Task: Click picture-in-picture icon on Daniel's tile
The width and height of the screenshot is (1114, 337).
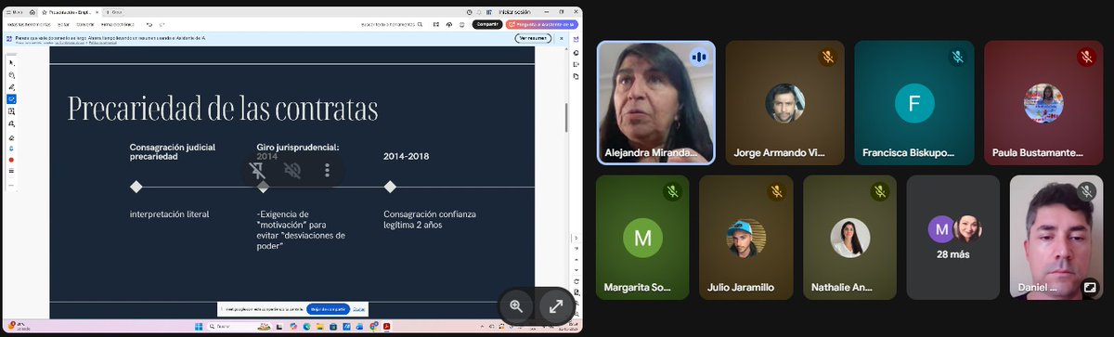Action: click(1089, 288)
